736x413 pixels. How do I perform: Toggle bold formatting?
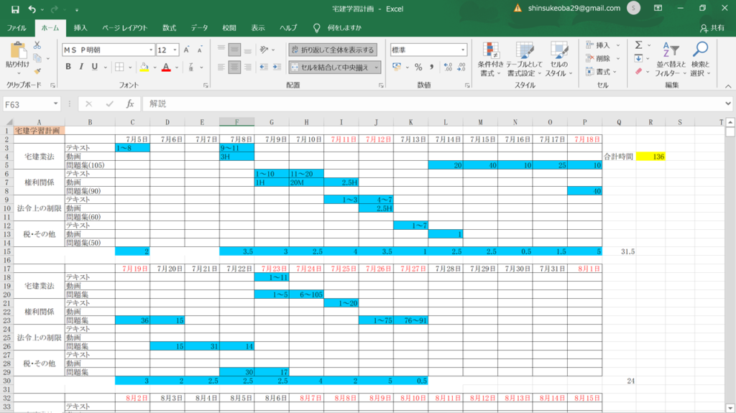point(69,67)
